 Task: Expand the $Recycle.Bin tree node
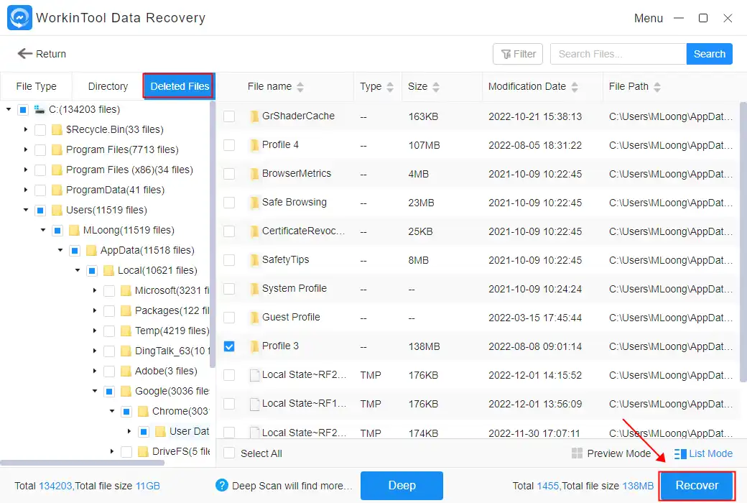click(26, 129)
